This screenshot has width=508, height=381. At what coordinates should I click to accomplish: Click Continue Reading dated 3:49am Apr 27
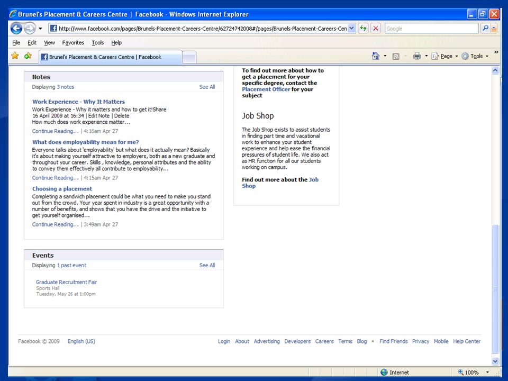pyautogui.click(x=56, y=224)
